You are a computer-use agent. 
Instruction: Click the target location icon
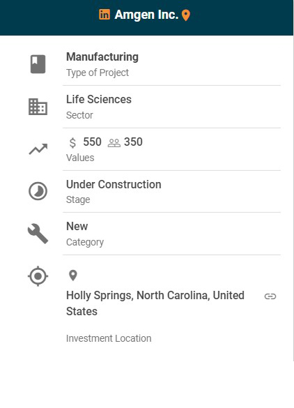click(x=38, y=276)
